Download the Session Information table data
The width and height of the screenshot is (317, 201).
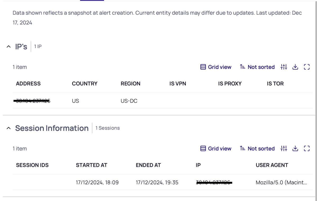click(x=295, y=149)
